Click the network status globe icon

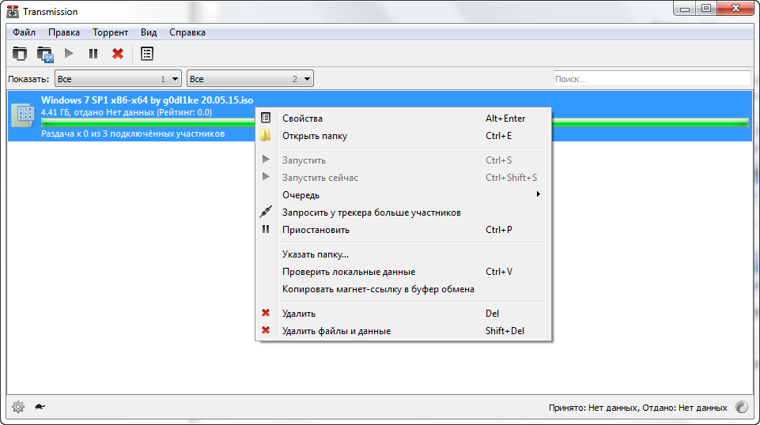742,407
